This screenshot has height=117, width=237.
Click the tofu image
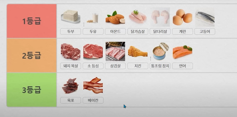[x=71, y=16]
